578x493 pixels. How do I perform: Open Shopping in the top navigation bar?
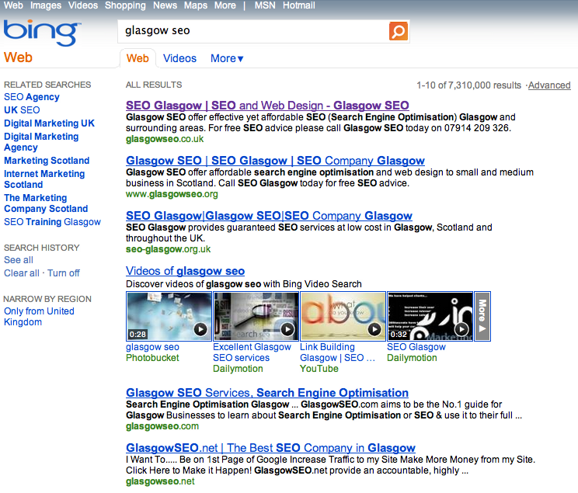coord(125,5)
